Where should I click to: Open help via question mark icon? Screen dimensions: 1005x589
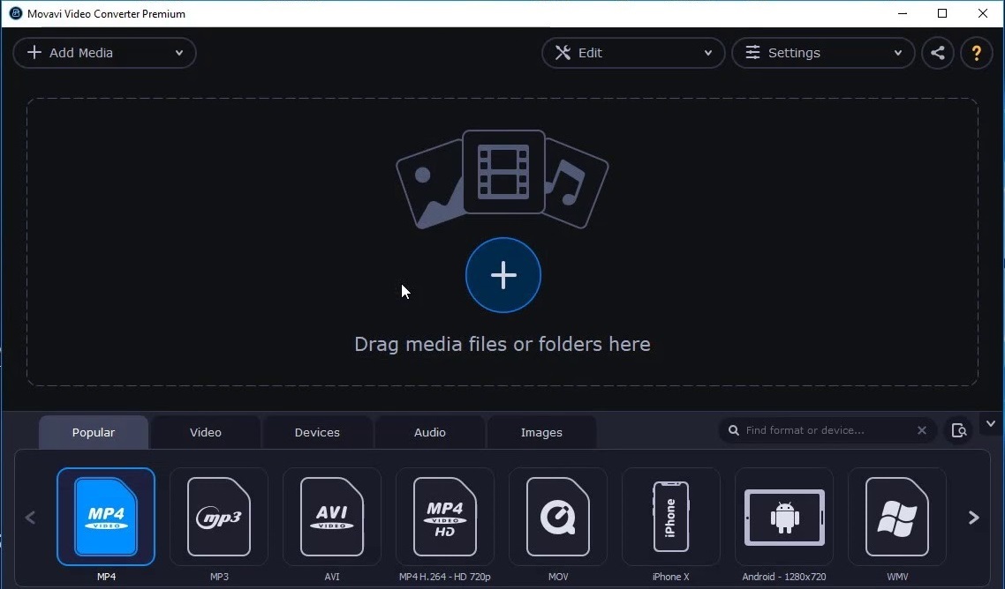[976, 53]
